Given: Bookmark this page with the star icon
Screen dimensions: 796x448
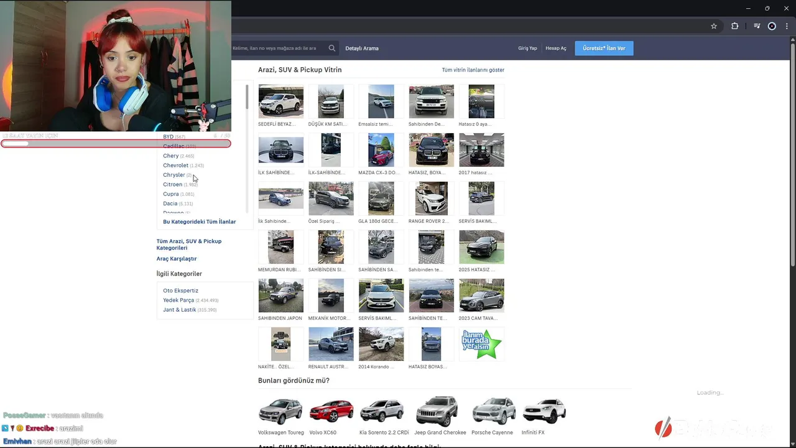Looking at the screenshot, I should (714, 26).
